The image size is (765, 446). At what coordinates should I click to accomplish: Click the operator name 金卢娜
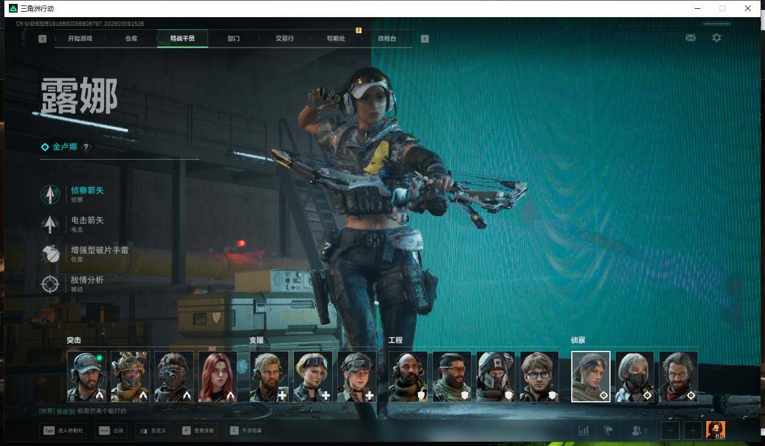(65, 147)
